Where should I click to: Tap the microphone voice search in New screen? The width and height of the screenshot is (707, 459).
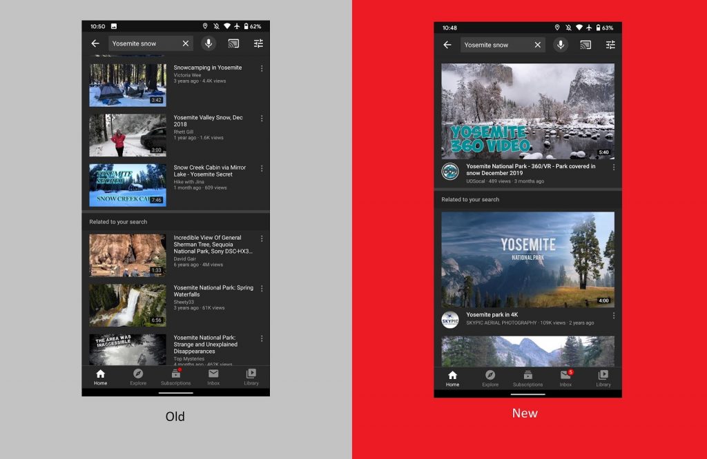[x=561, y=45]
